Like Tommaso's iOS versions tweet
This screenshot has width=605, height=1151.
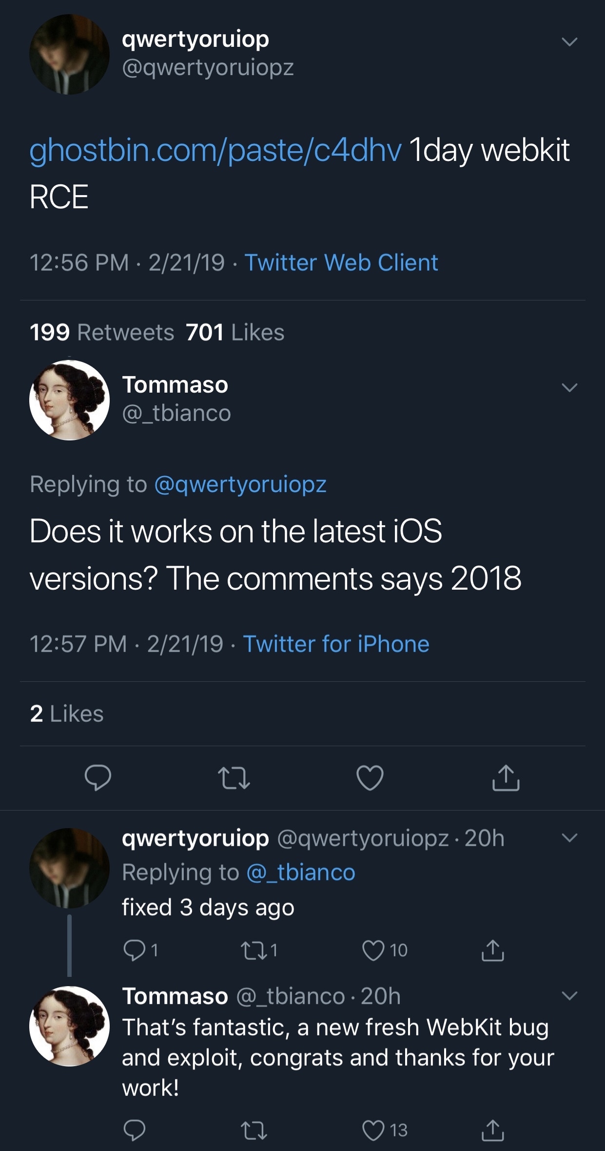click(370, 777)
